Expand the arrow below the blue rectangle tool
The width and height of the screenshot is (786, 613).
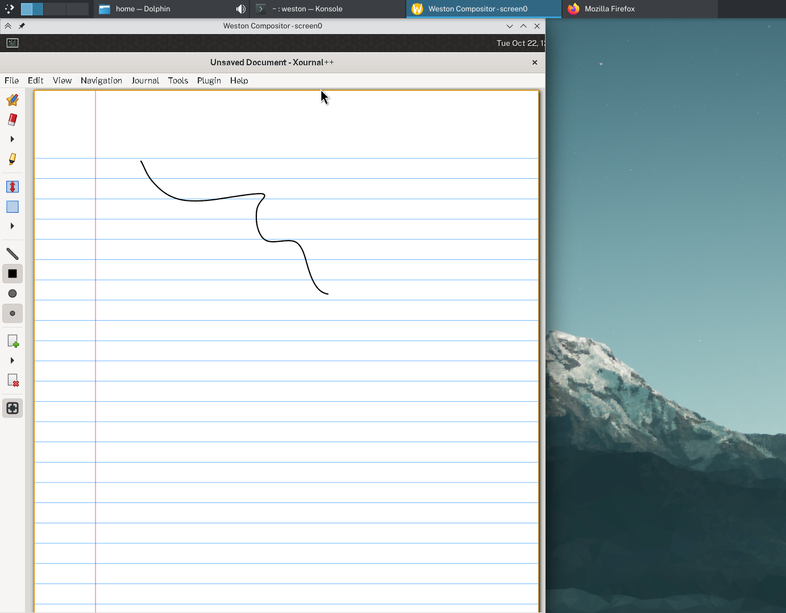13,226
